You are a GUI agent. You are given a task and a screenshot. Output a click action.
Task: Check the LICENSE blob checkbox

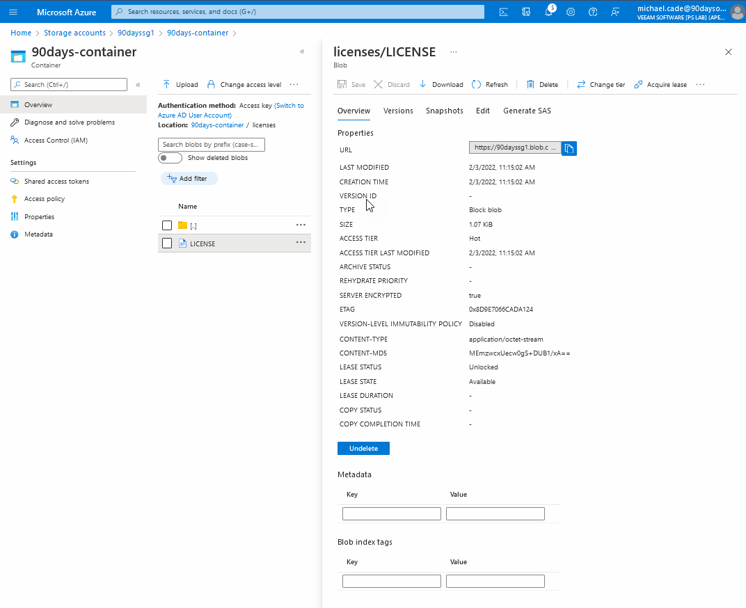(x=167, y=243)
